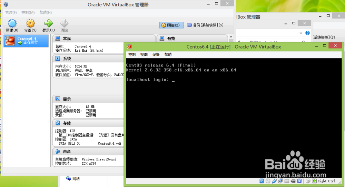Click the Details (明细) button
This screenshot has width=345, height=187.
click(x=171, y=25)
